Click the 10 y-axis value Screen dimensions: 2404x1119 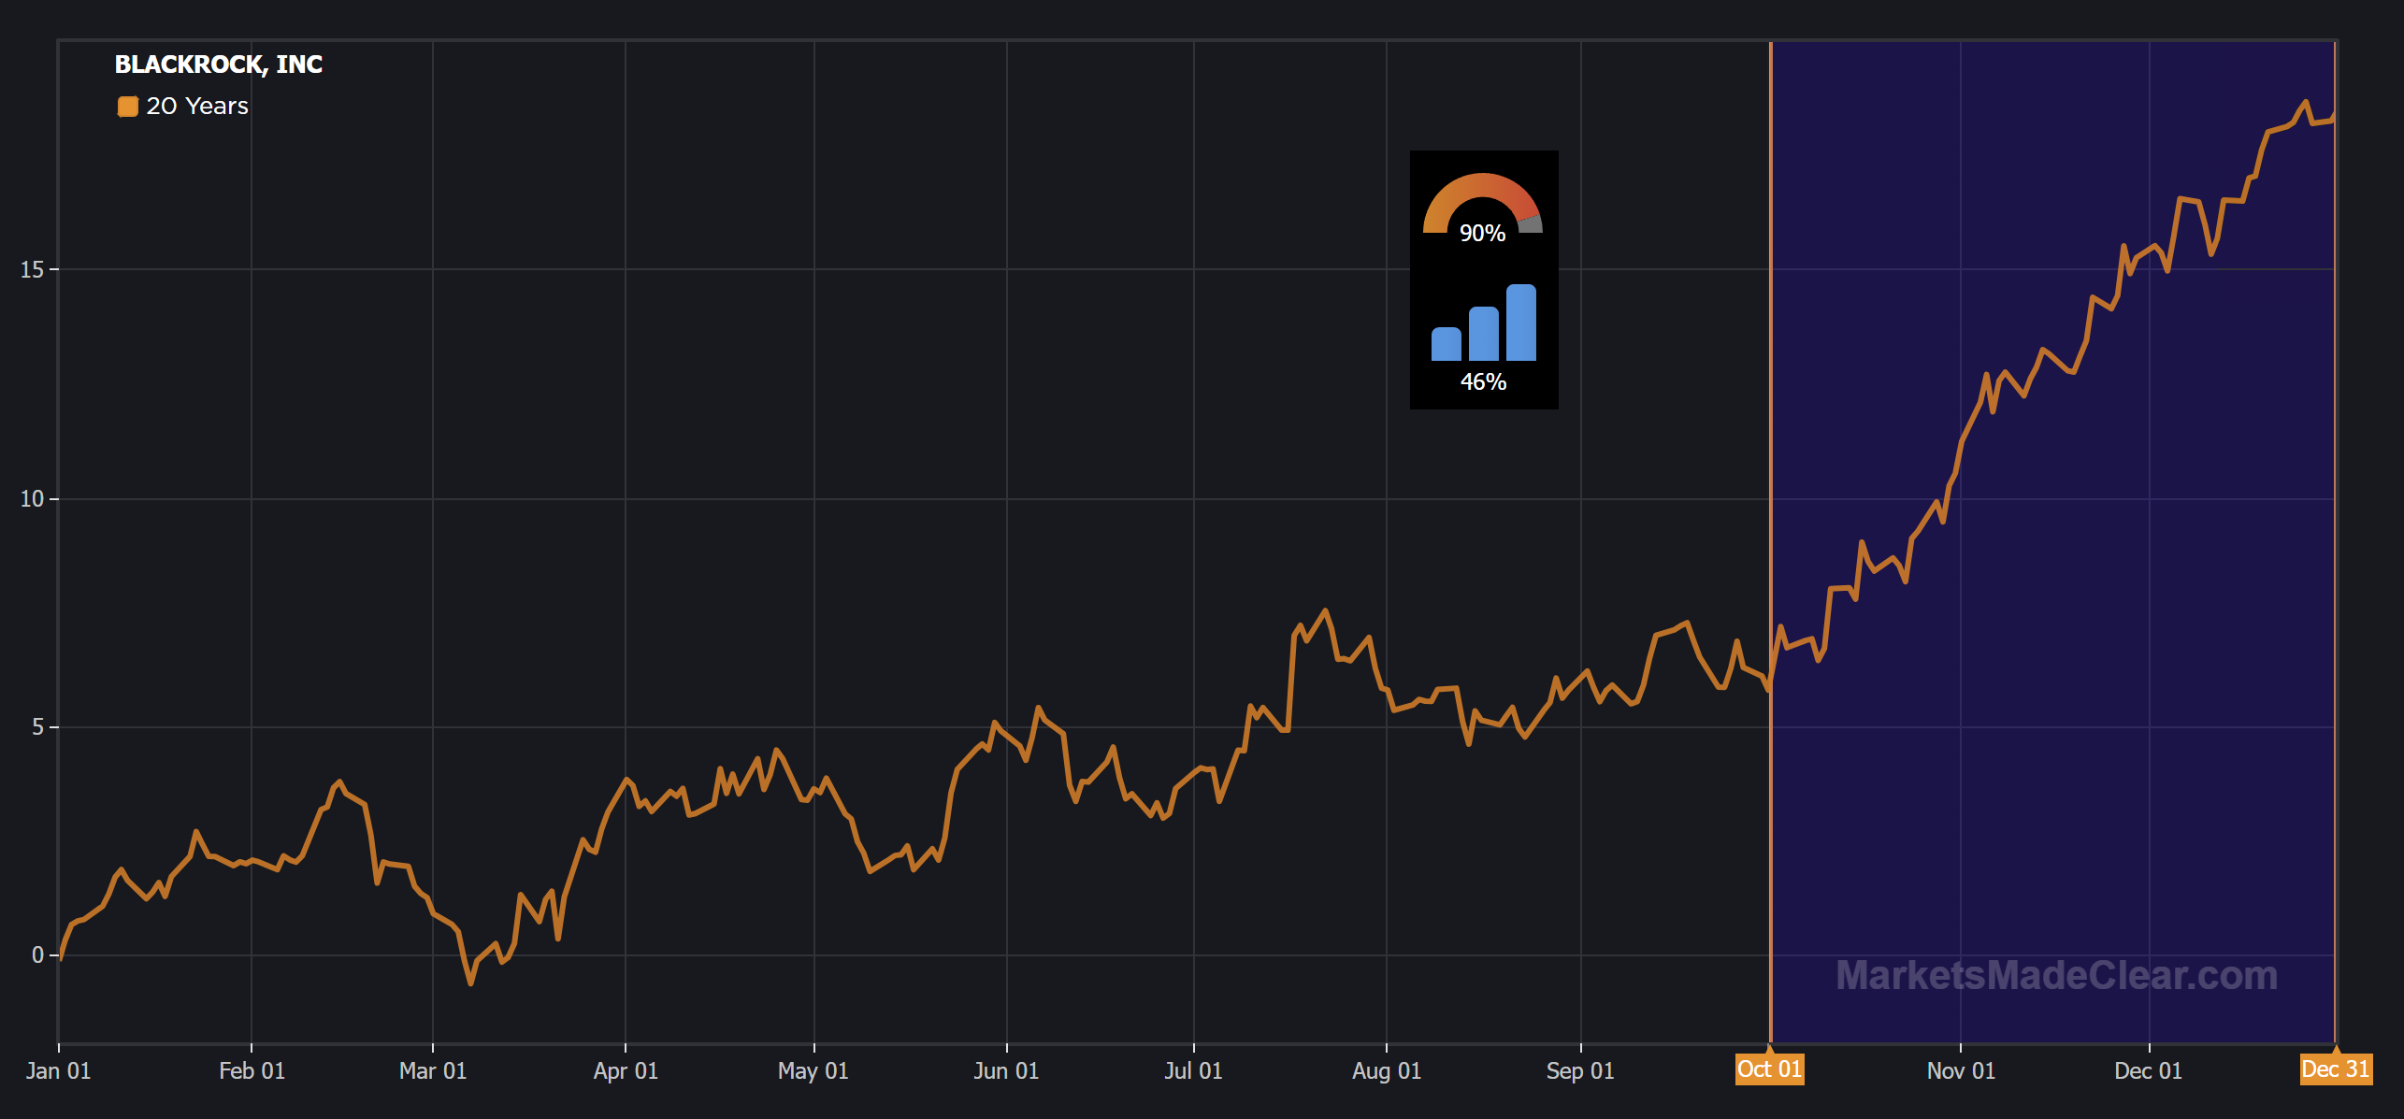pyautogui.click(x=32, y=499)
